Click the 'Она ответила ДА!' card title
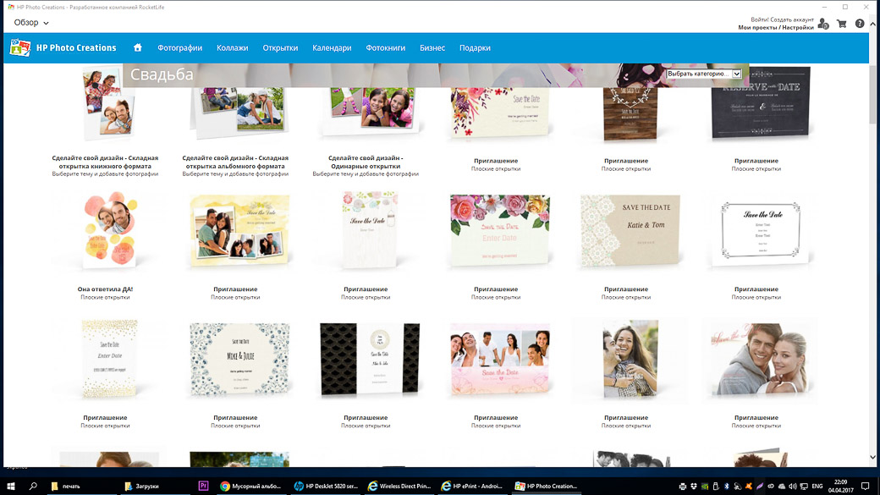Screen dimensions: 880x495 tap(105, 289)
